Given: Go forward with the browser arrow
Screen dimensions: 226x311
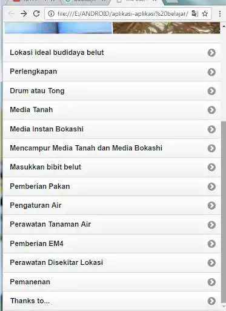Looking at the screenshot, I should pyautogui.click(x=24, y=13).
